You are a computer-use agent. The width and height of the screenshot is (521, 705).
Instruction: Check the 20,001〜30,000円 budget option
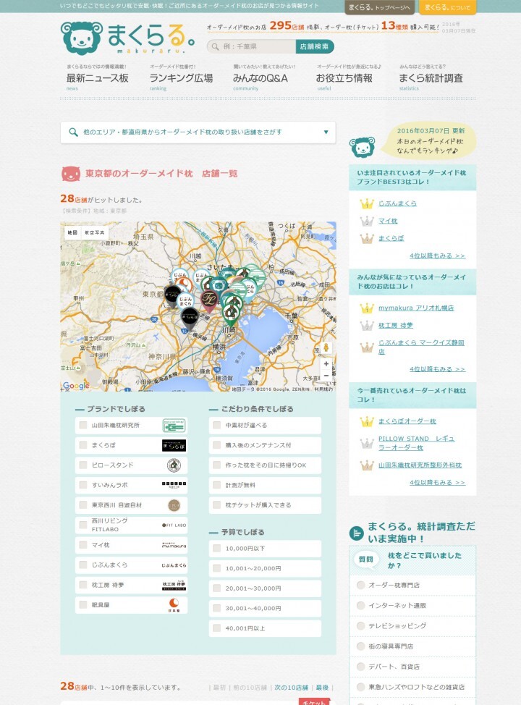216,588
